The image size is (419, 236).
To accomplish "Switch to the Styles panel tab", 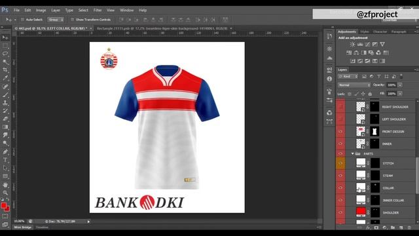I will click(x=365, y=31).
